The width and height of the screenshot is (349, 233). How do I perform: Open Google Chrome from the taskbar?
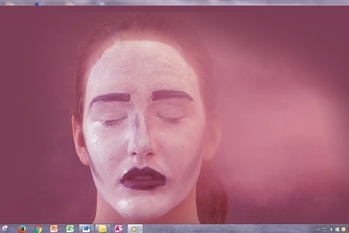pos(38,229)
